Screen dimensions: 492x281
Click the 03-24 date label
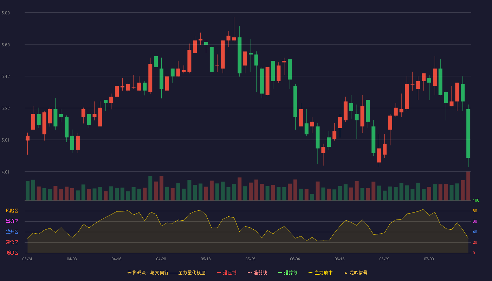point(27,259)
